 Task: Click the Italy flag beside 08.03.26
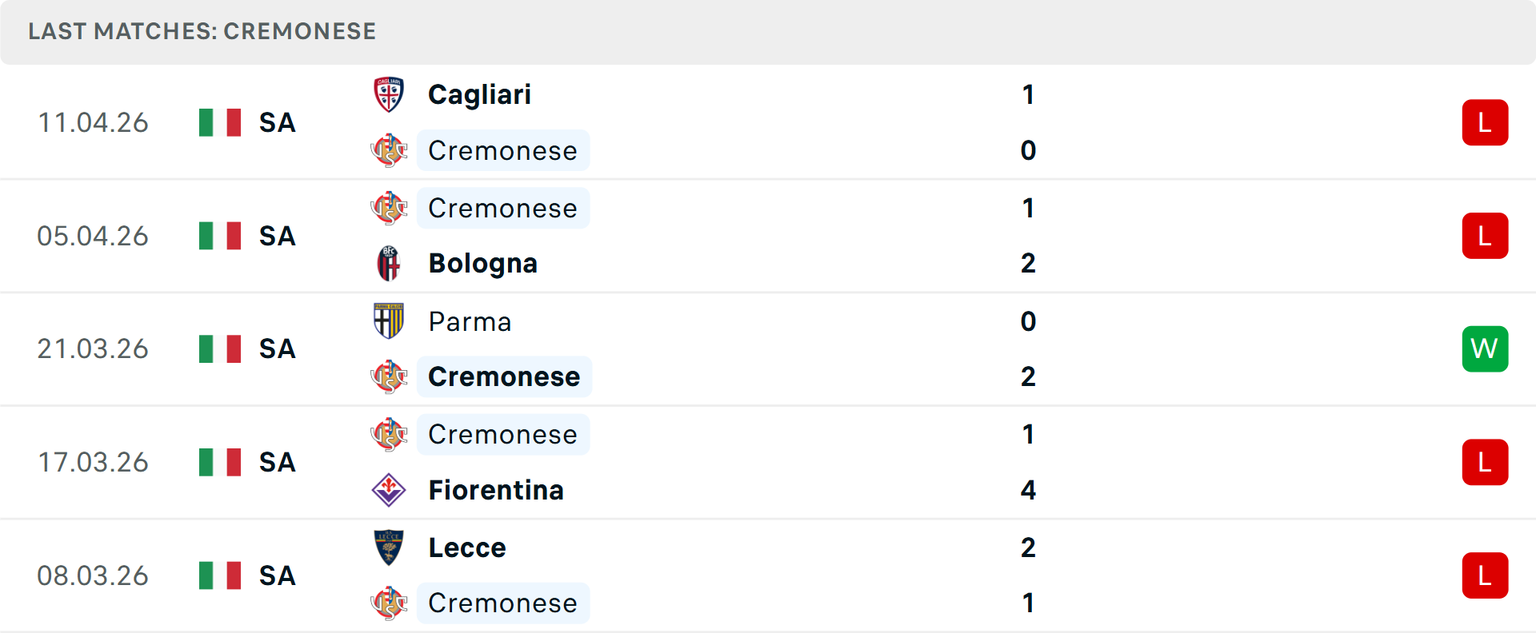[x=220, y=575]
